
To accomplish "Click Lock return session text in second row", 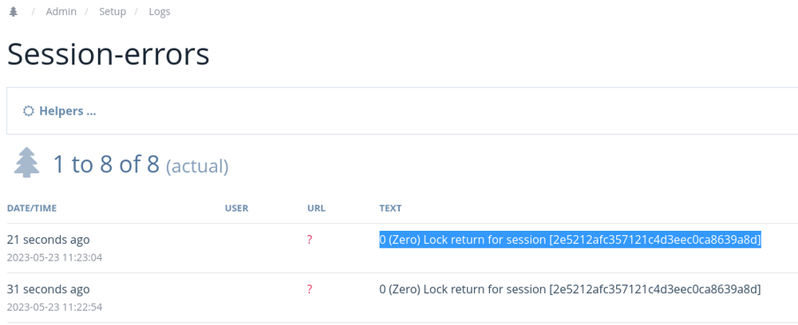I will (570, 289).
